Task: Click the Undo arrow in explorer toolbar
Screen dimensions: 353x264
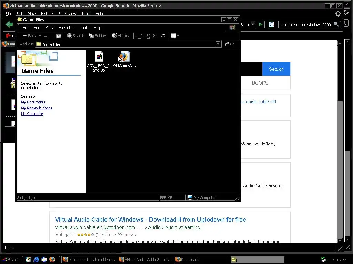Action: tap(163, 36)
